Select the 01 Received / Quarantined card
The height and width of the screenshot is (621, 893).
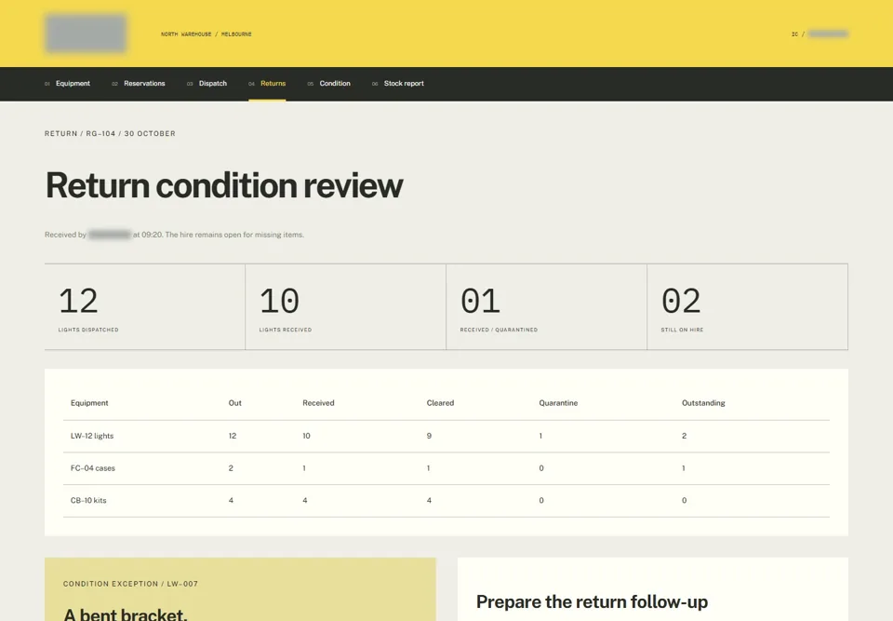coord(547,307)
